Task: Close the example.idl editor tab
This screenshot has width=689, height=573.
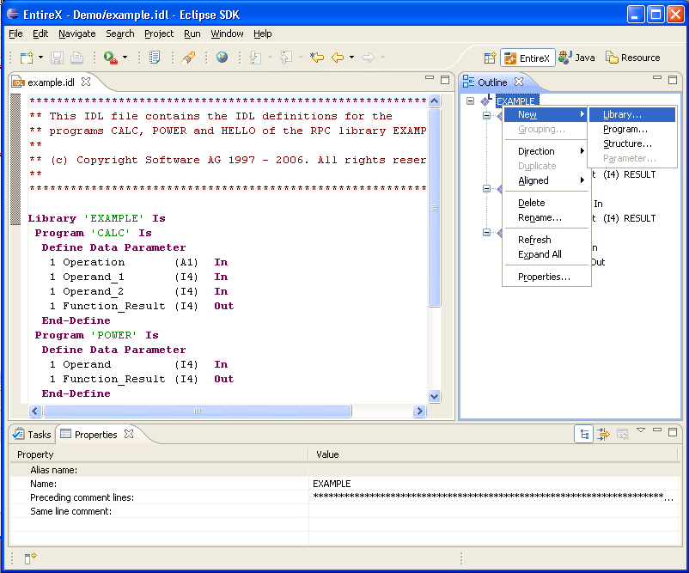Action: pyautogui.click(x=86, y=82)
